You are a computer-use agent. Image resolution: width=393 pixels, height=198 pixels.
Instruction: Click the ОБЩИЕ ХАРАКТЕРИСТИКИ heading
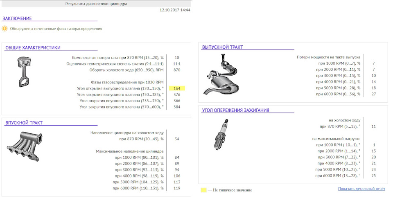[33, 48]
